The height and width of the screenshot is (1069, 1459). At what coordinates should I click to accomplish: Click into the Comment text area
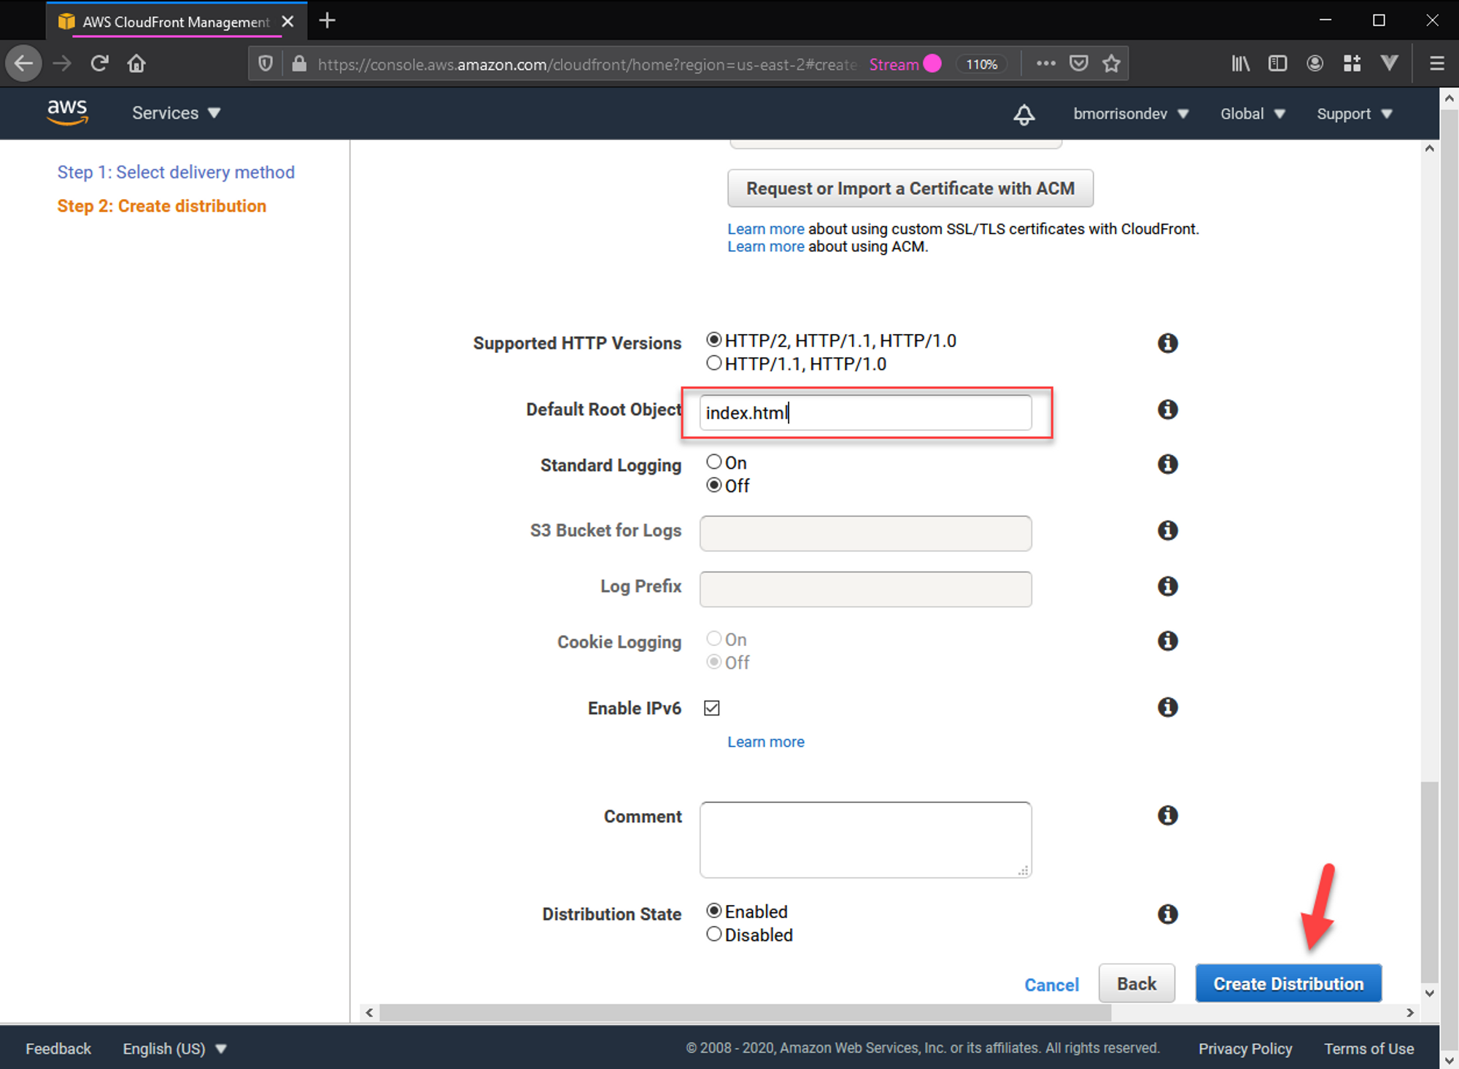(x=865, y=839)
